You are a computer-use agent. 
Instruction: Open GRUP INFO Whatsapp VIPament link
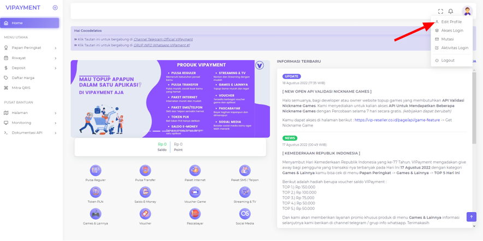[162, 45]
